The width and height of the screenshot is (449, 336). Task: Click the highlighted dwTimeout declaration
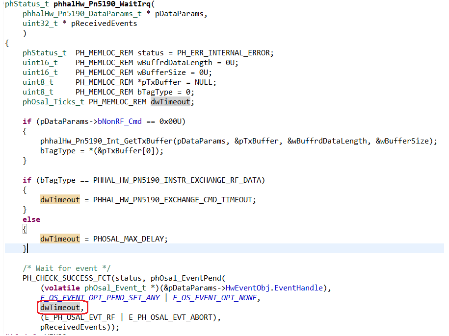pos(170,101)
